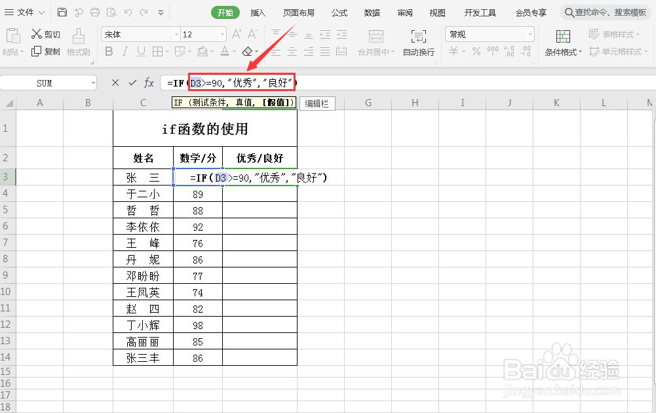Confirm formula with the checkmark button
Image resolution: width=656 pixels, height=413 pixels.
(x=132, y=83)
